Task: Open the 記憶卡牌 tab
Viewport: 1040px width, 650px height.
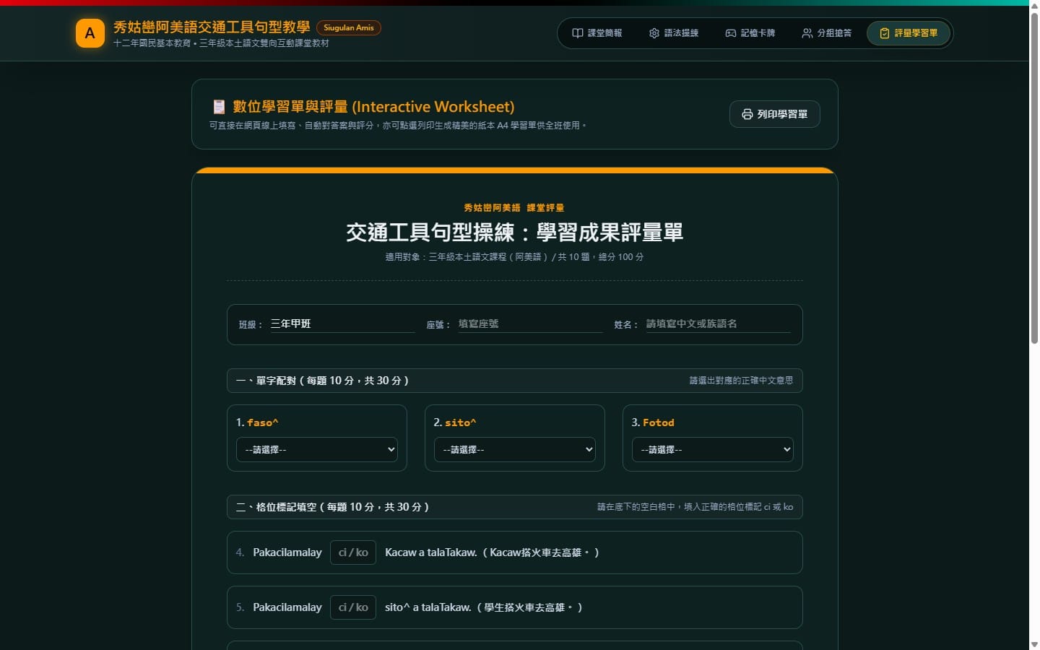Action: tap(750, 33)
